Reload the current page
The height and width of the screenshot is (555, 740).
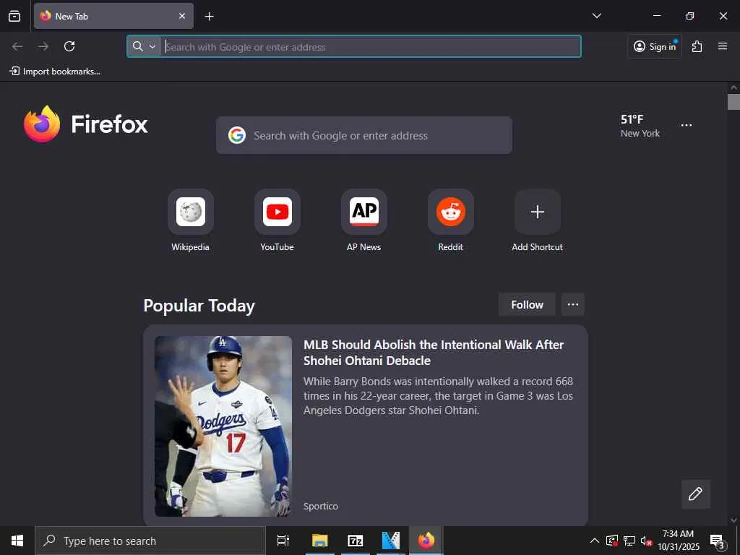69,46
